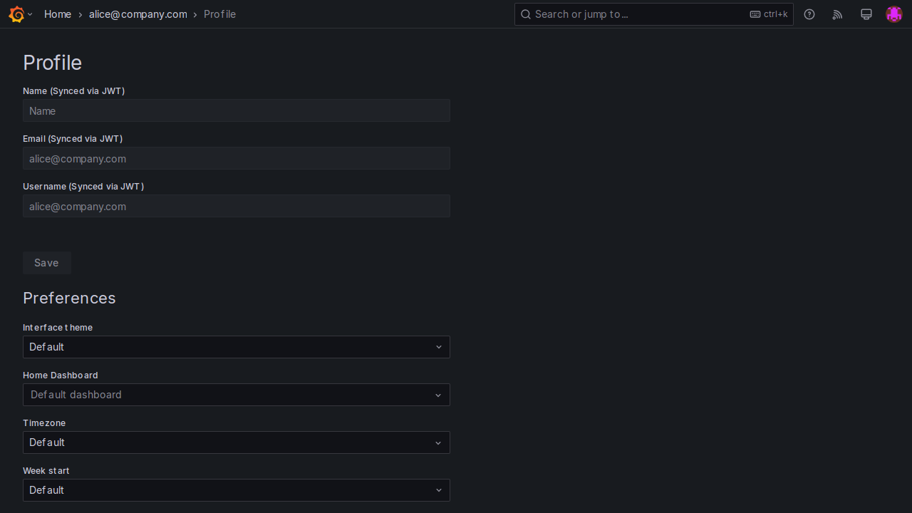Click the Profile page heading
This screenshot has width=912, height=513.
pos(52,63)
